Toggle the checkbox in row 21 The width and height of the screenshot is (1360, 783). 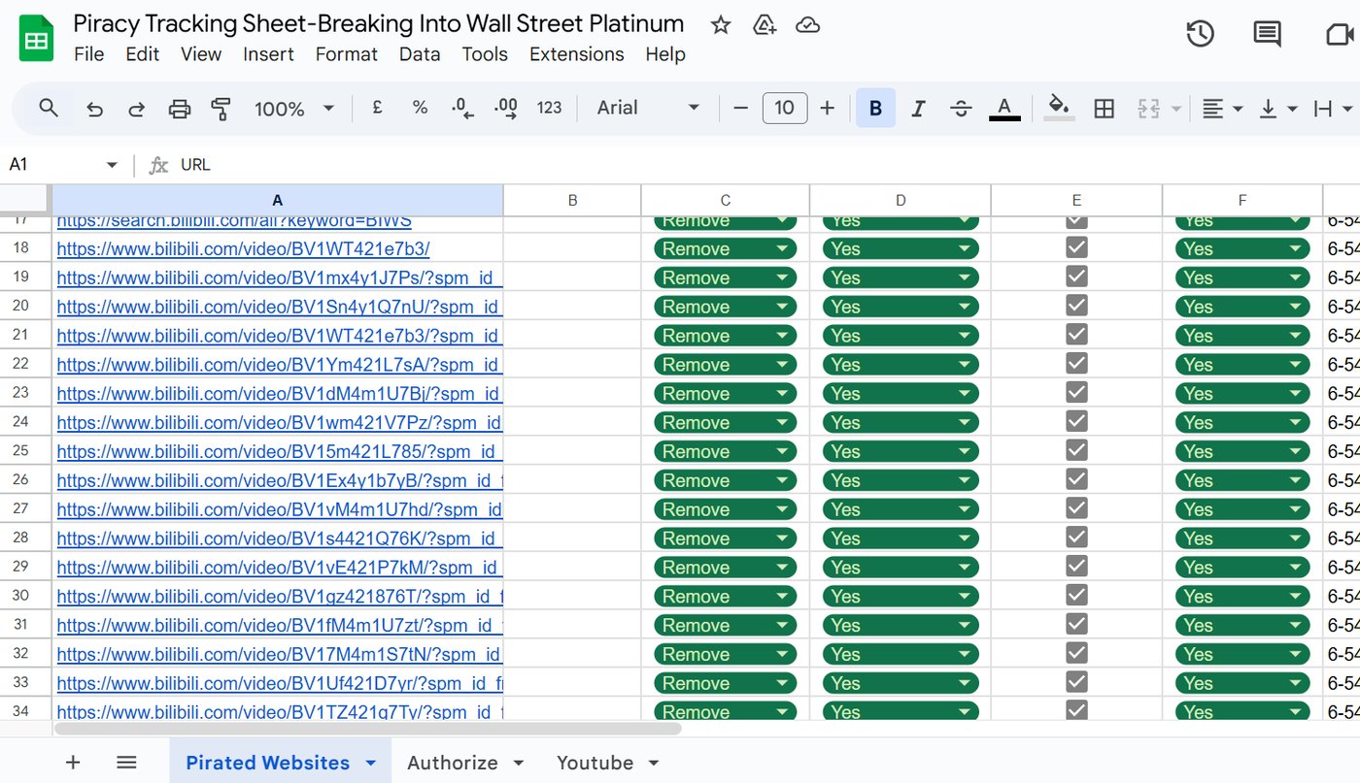click(x=1076, y=334)
